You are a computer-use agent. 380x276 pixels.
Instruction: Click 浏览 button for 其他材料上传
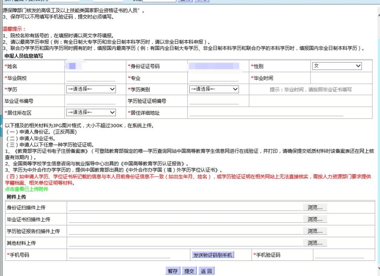[x=315, y=243]
